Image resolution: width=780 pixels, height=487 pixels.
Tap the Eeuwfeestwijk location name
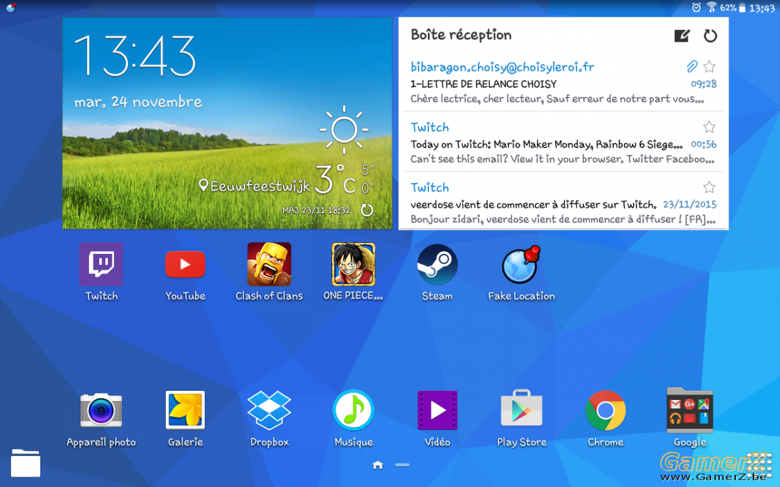260,186
